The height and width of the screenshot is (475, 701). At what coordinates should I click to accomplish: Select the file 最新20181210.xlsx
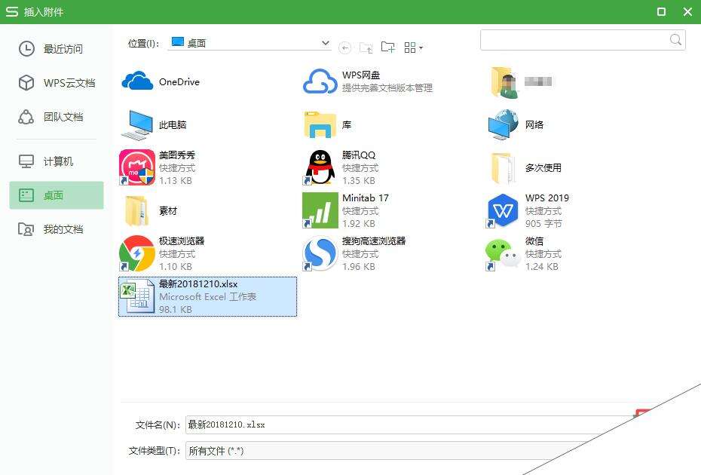pos(207,296)
